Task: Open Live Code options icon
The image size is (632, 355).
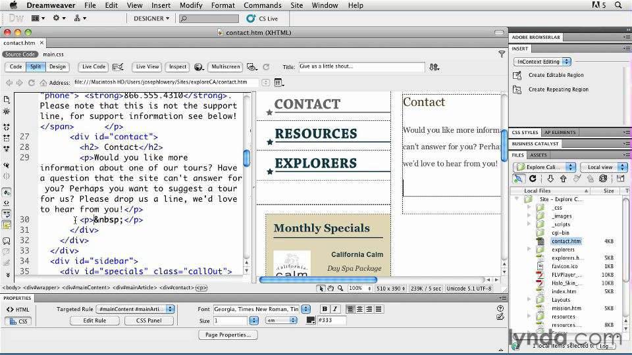Action: (118, 67)
